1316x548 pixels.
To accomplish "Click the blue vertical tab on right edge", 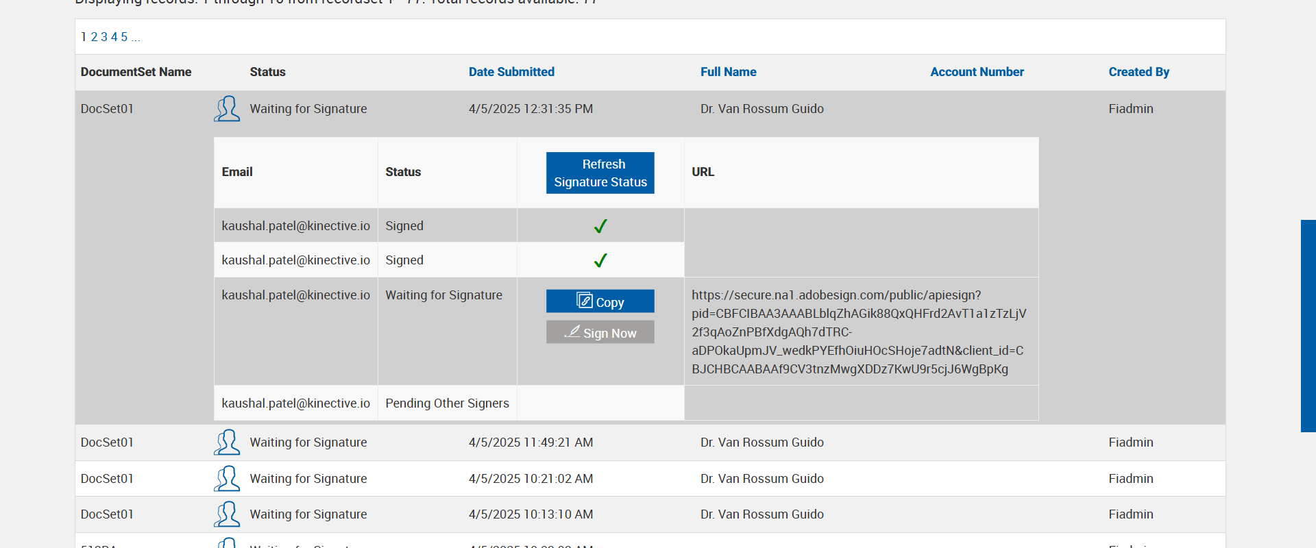I will pos(1308,326).
